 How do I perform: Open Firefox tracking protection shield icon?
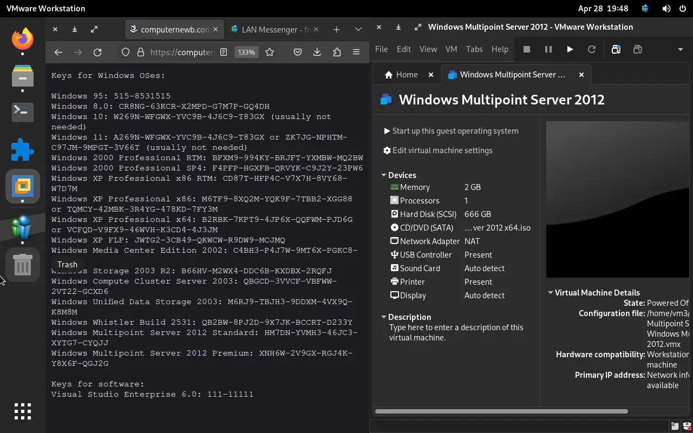(x=126, y=52)
